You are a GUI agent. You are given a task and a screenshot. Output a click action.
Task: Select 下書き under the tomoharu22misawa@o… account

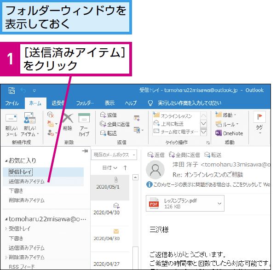click(x=16, y=238)
